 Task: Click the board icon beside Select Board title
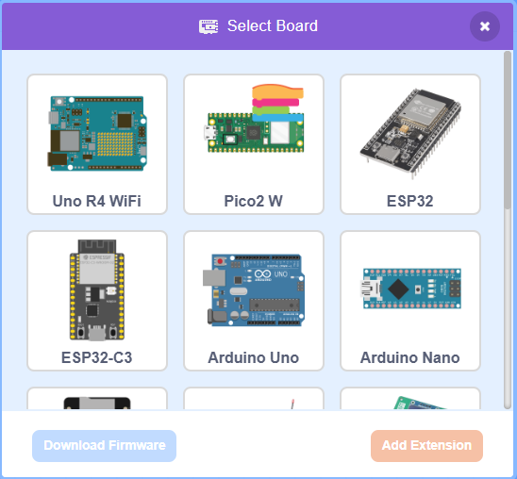[208, 26]
